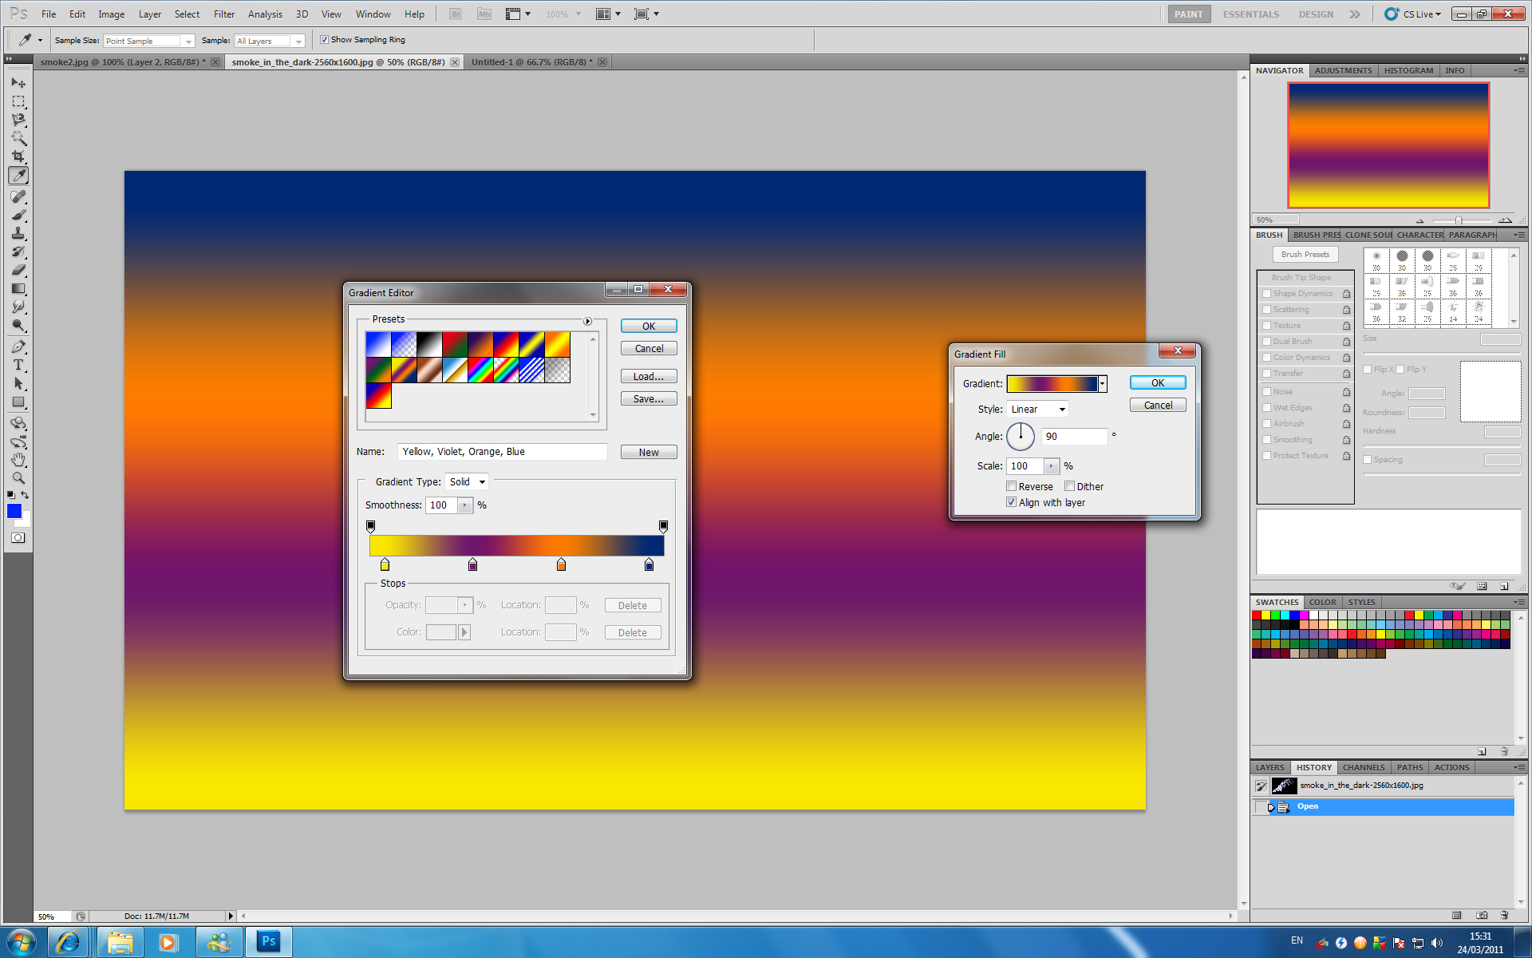Launch Bridge from the application bar
The height and width of the screenshot is (958, 1532).
point(456,14)
